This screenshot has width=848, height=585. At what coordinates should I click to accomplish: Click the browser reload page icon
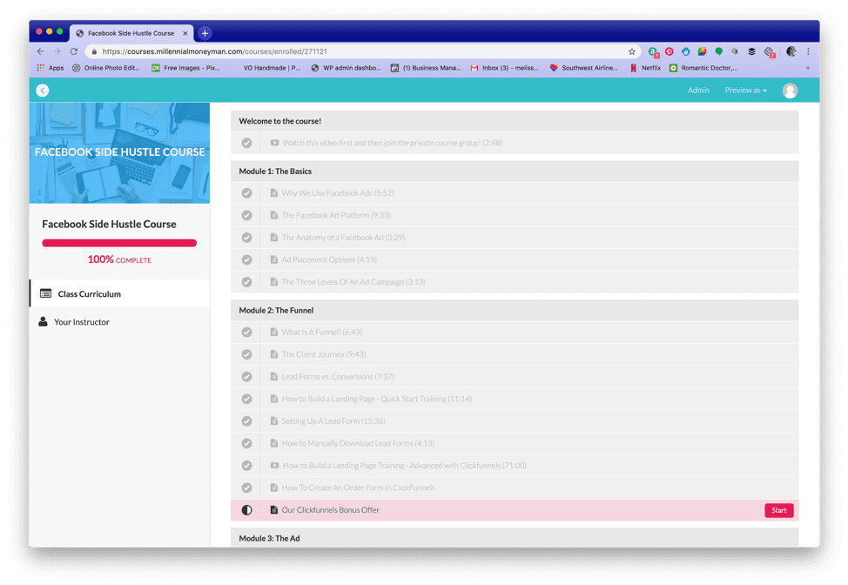tap(74, 51)
